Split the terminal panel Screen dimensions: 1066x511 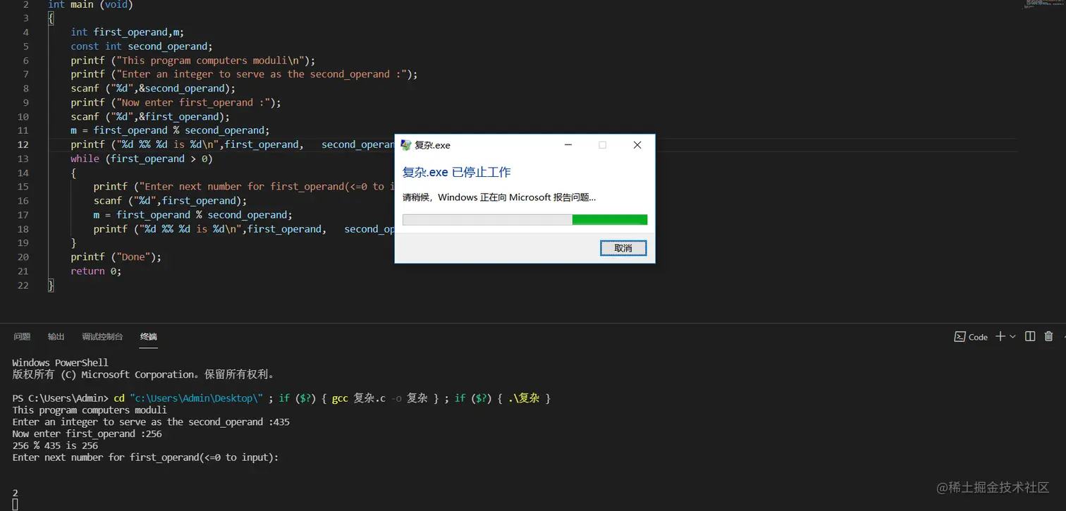point(1030,337)
